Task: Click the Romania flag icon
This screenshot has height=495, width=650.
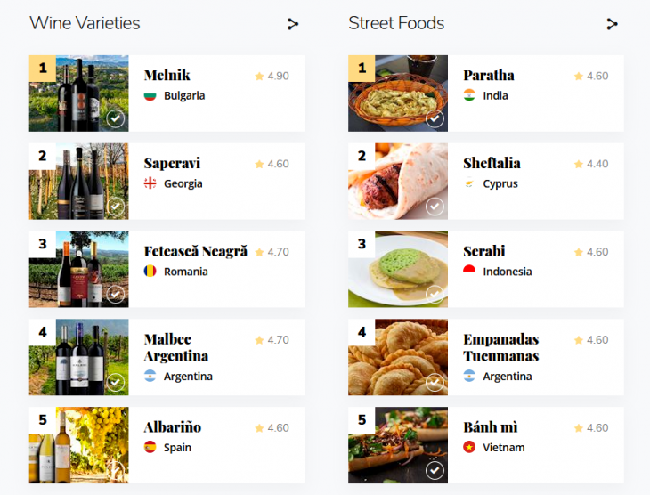Action: point(150,272)
